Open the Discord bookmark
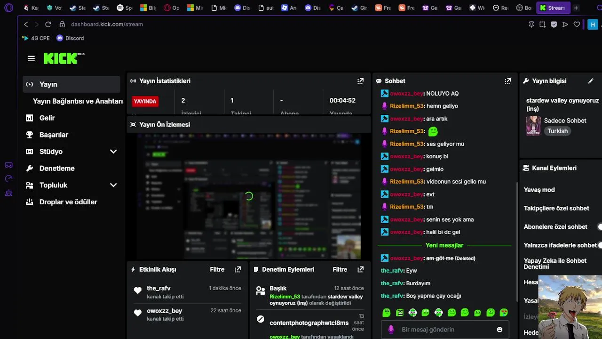602x339 pixels. tap(70, 38)
